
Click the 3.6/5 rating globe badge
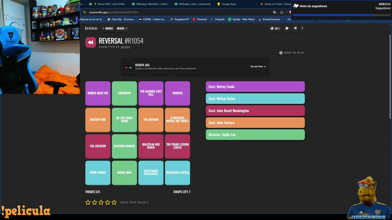point(275,28)
